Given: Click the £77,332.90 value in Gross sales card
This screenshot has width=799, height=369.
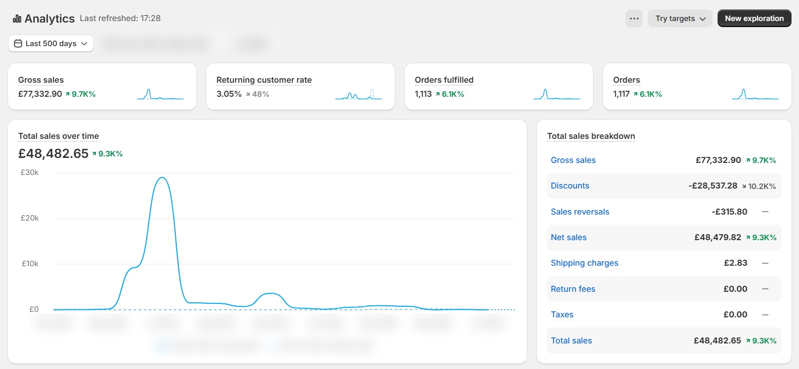Looking at the screenshot, I should coord(40,94).
